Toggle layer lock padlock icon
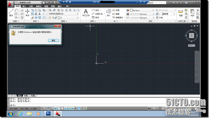209x118 pixels. click(x=56, y=18)
